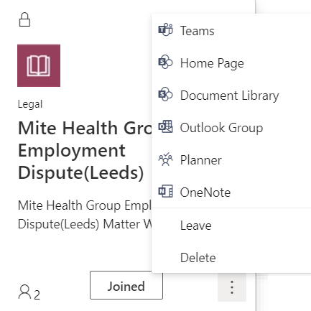
Task: Collapse the three-dot more options menu
Action: coord(232,287)
